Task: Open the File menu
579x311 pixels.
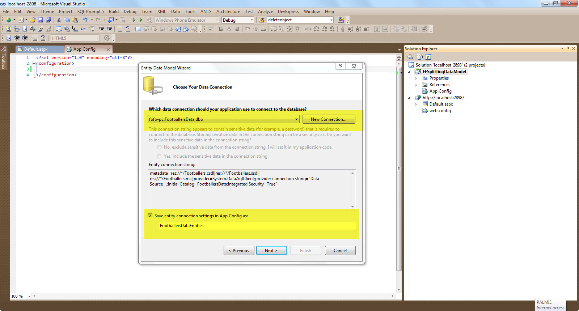Action: (x=6, y=11)
